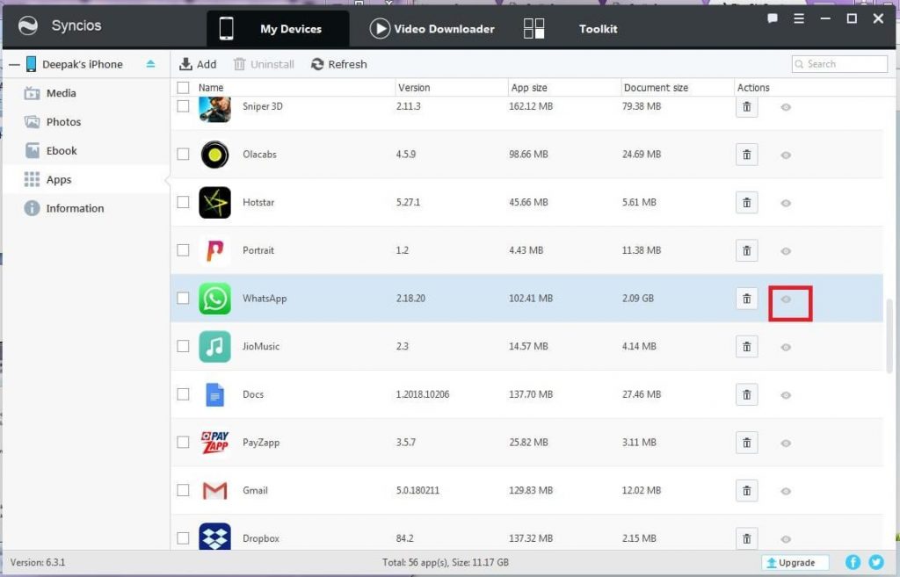The image size is (900, 577).
Task: Click the Syncios logo icon
Action: (x=27, y=25)
